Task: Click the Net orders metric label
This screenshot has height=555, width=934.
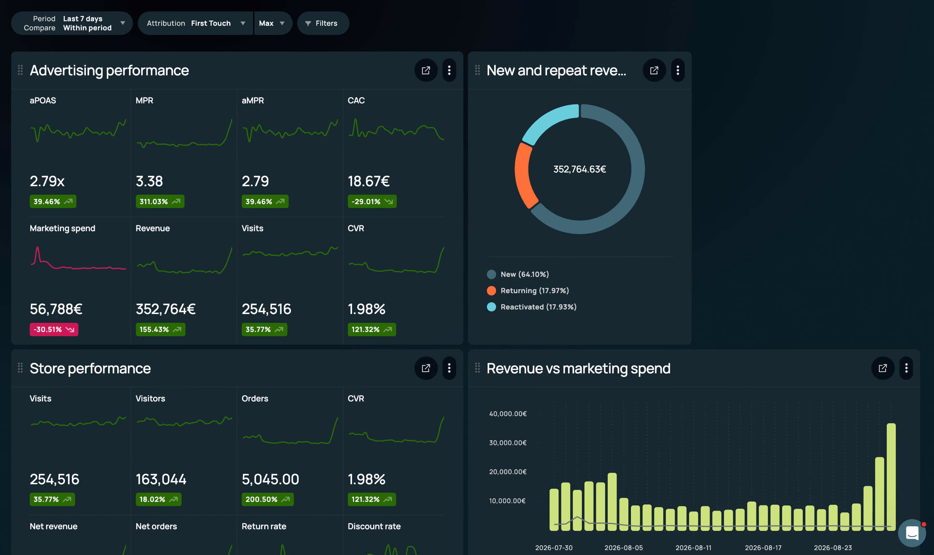Action: pos(156,527)
